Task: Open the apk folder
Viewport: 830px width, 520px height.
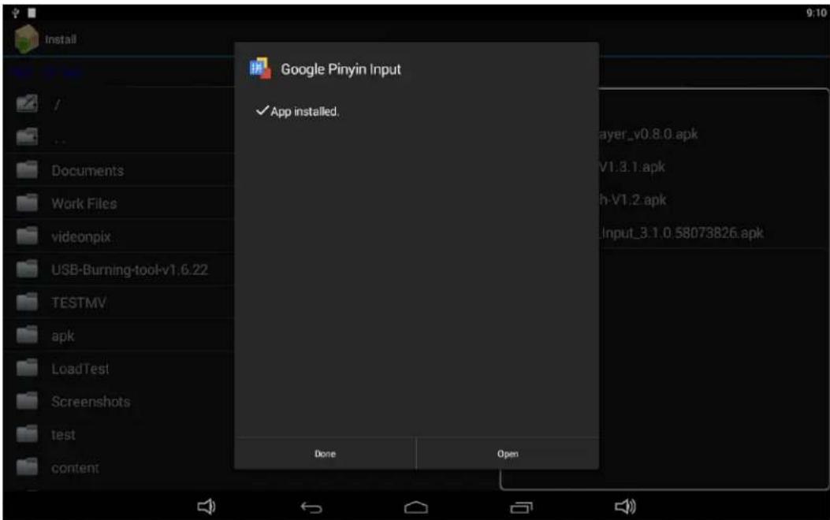Action: pos(119,336)
